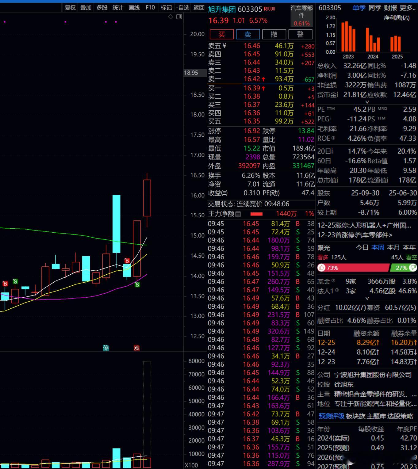Switch to the 单季 view
Viewport: 418px width, 469px height.
click(359, 8)
